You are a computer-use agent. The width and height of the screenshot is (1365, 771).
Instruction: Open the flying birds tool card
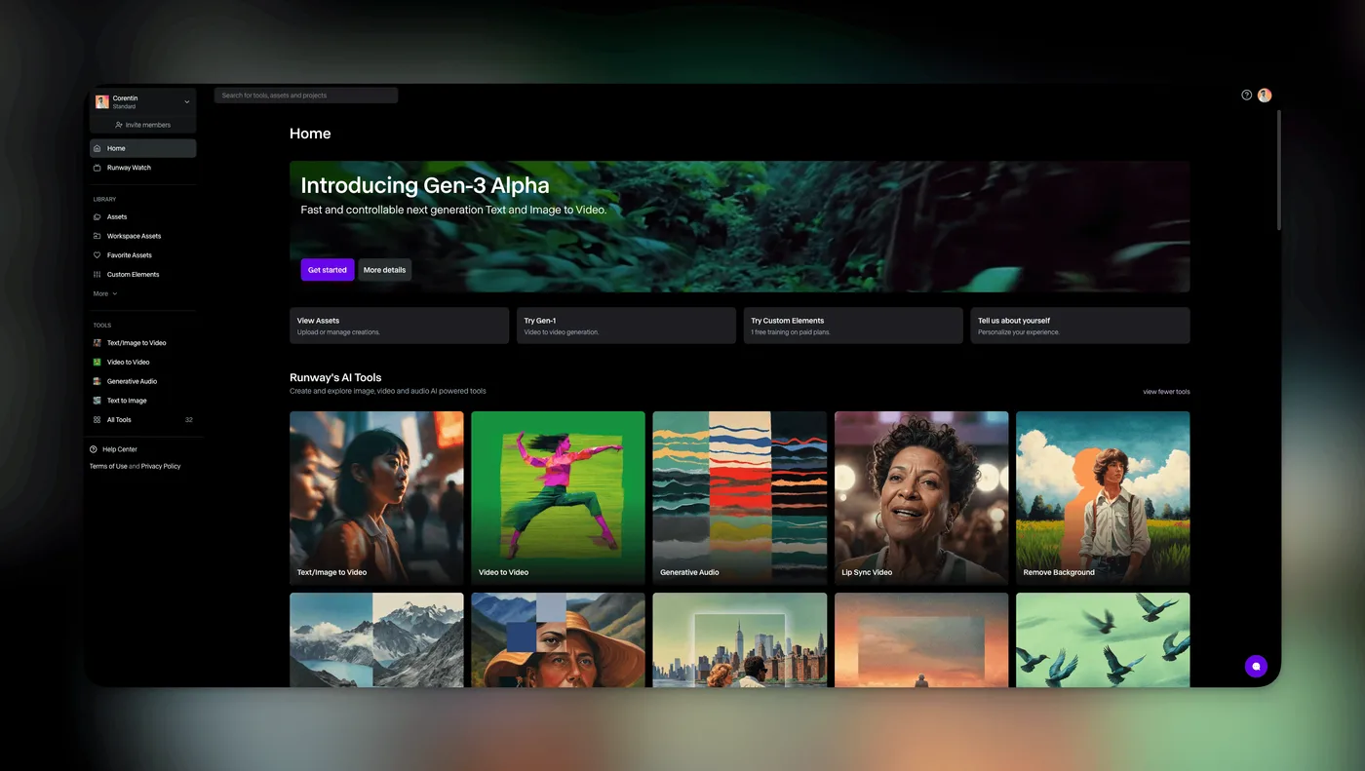click(x=1103, y=639)
